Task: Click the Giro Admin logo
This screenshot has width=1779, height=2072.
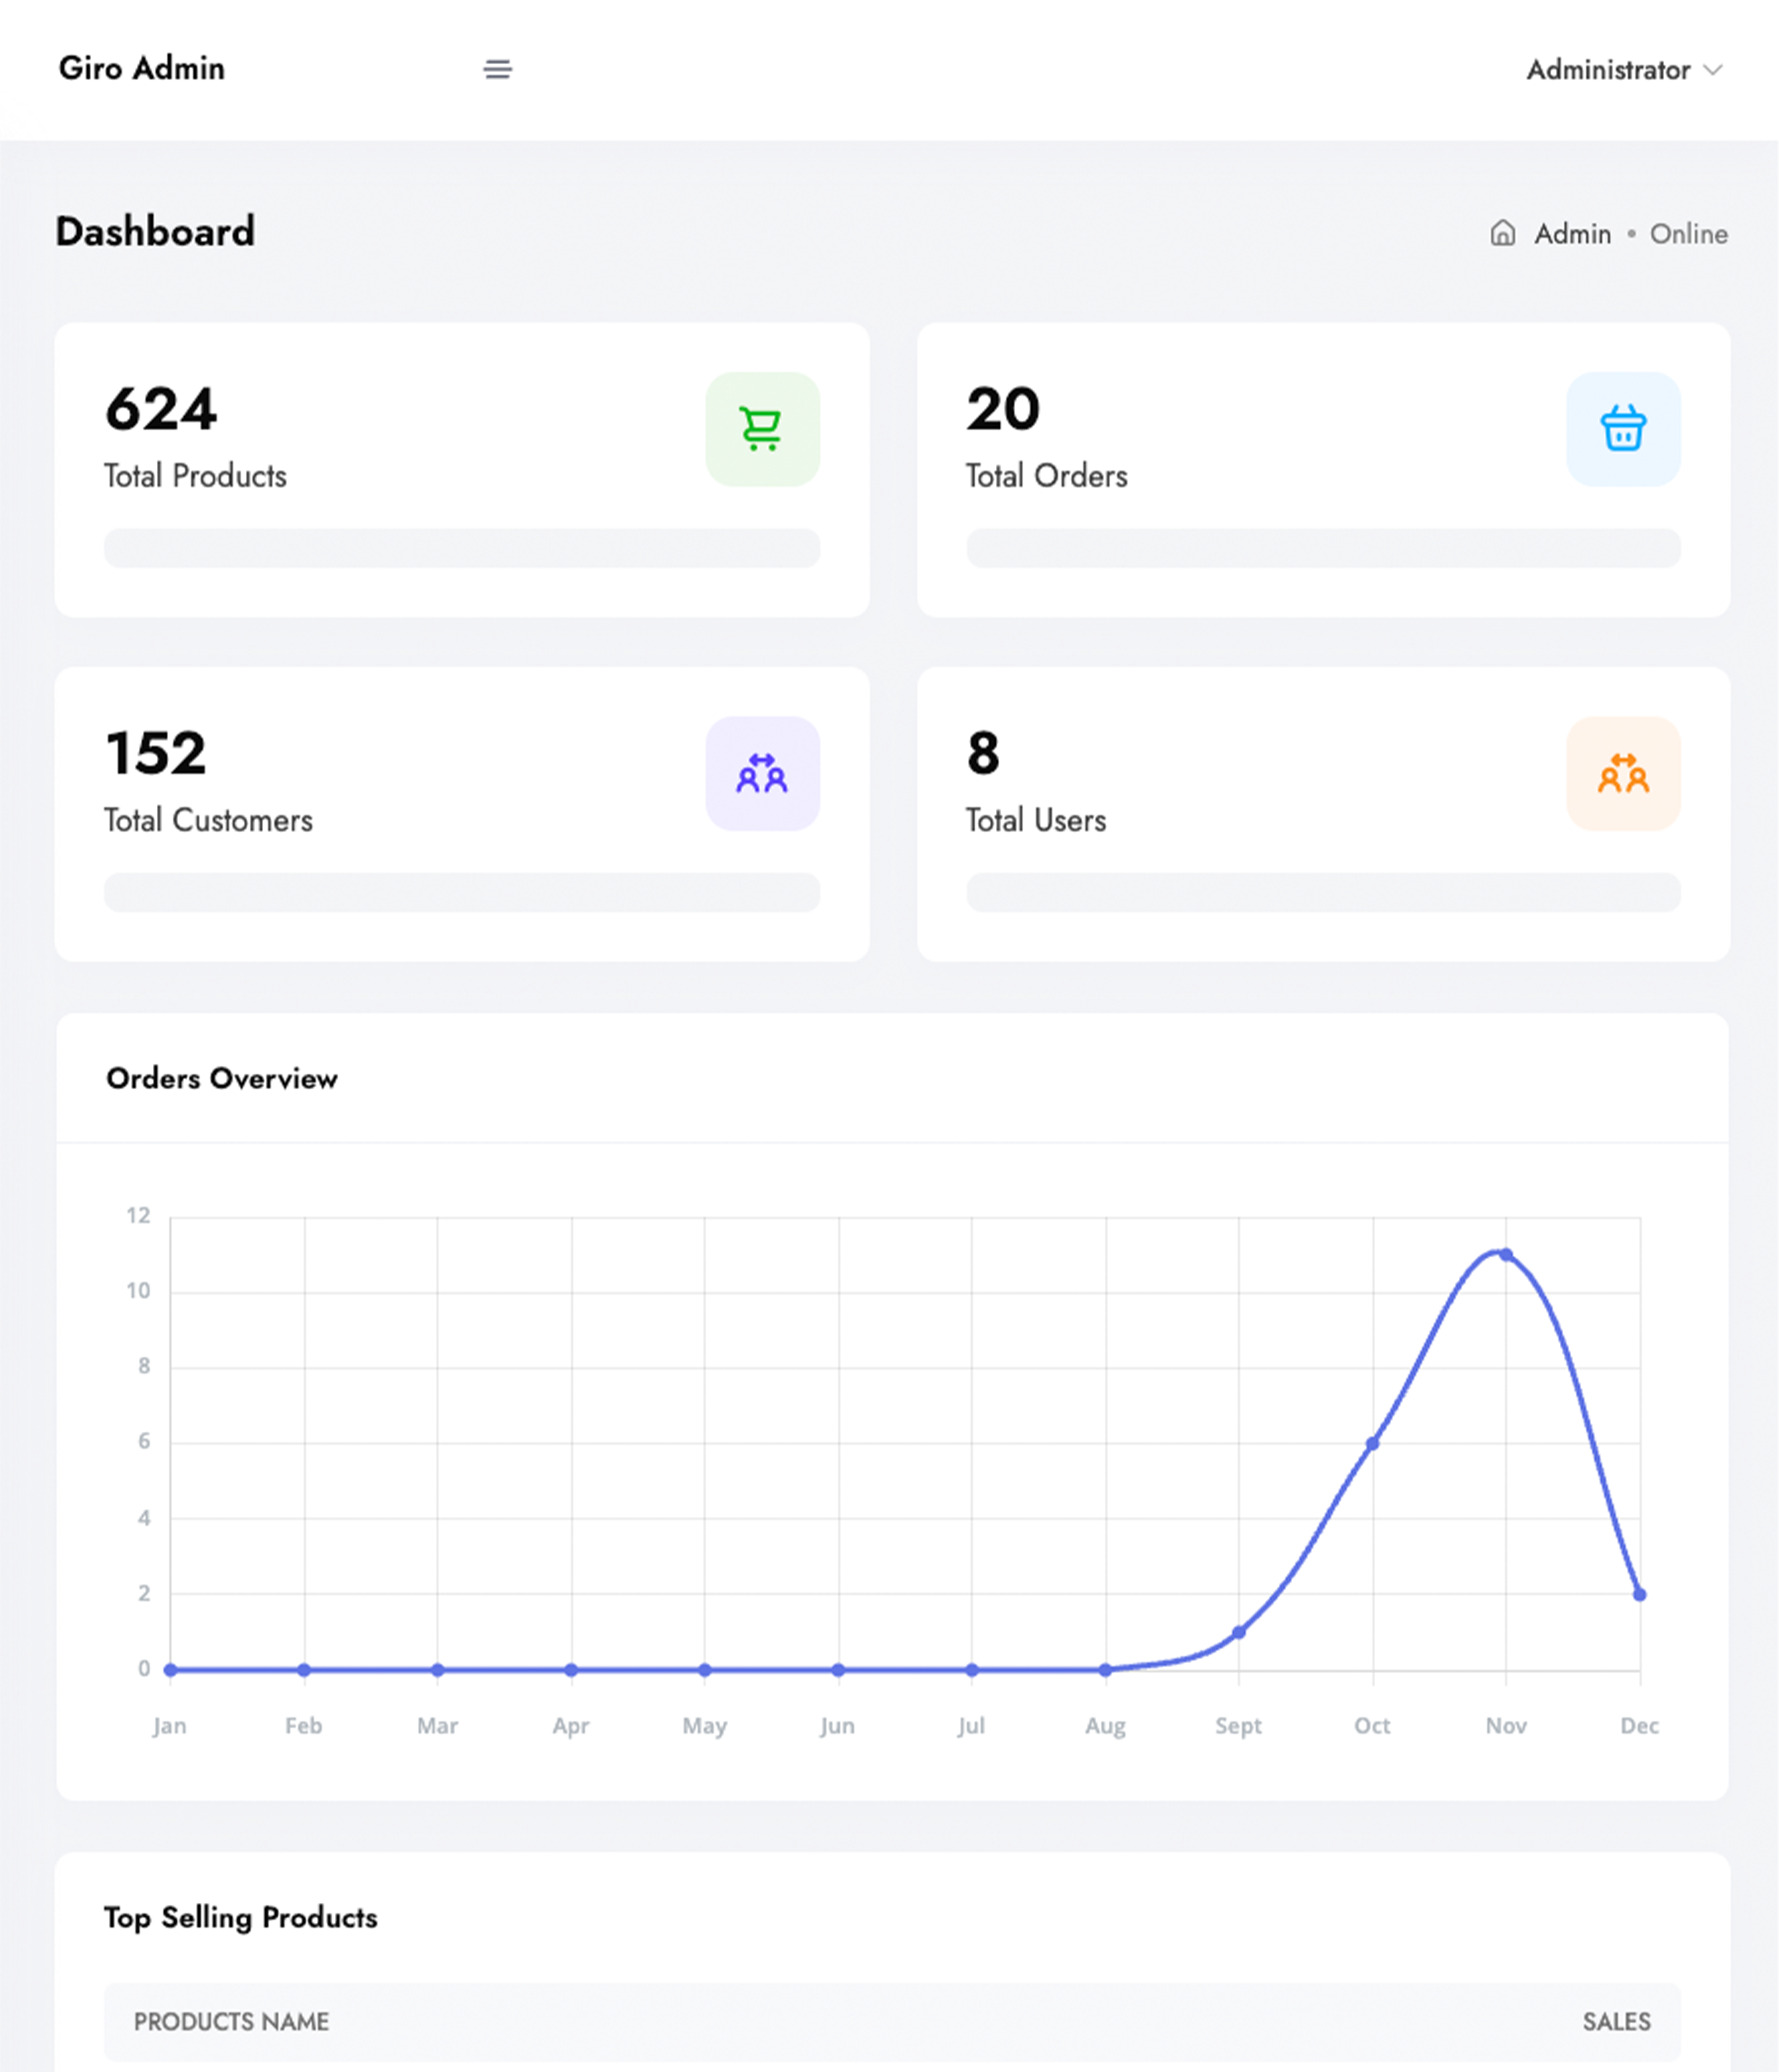Action: (142, 68)
